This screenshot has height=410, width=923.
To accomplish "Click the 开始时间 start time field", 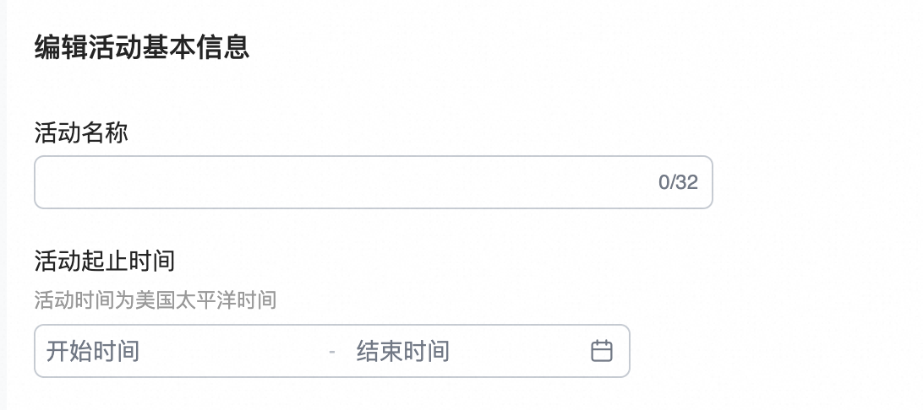I will pos(93,351).
